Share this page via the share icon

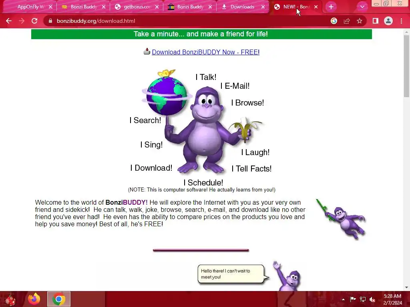coord(347,21)
